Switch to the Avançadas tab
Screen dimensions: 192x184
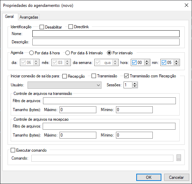coord(29,17)
